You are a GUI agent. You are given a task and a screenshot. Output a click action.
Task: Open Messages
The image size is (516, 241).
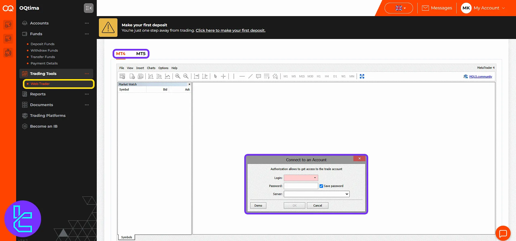tap(437, 8)
